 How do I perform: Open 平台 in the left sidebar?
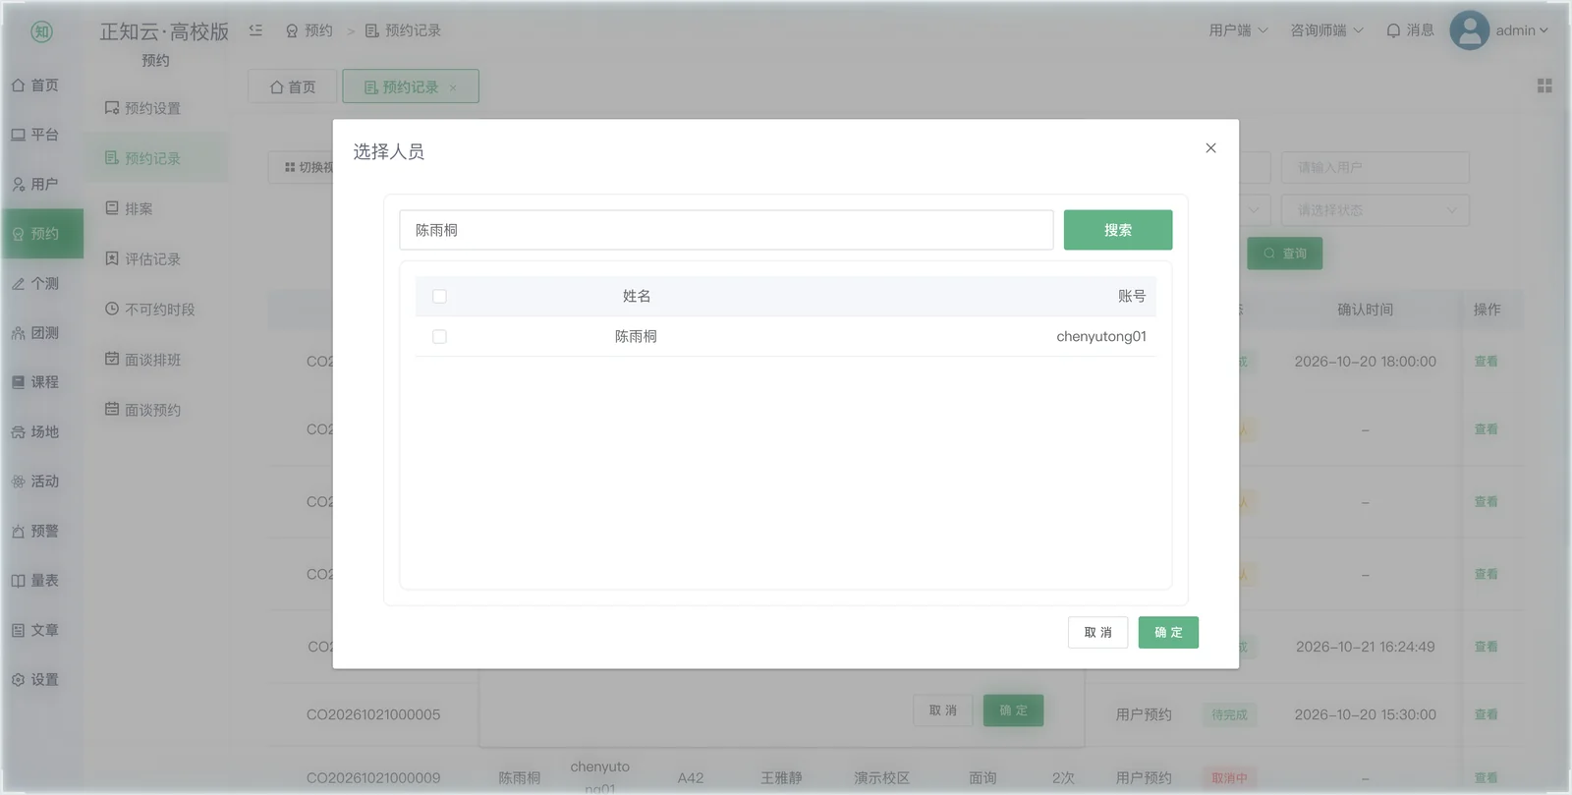(35, 135)
